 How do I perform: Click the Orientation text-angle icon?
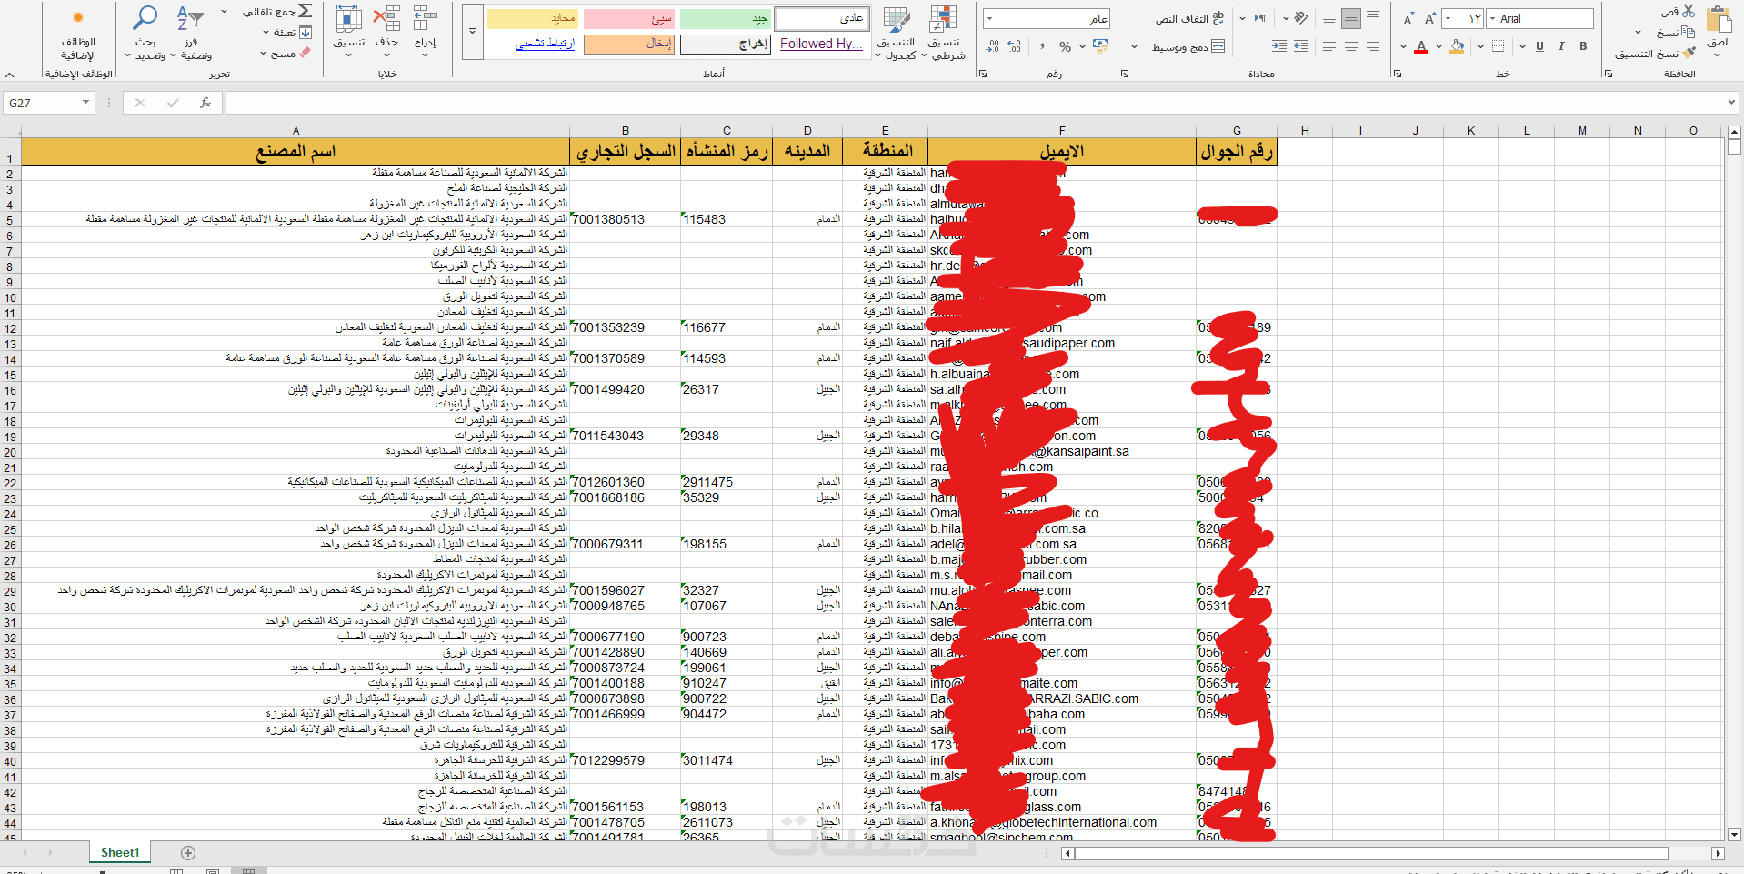tap(1301, 18)
